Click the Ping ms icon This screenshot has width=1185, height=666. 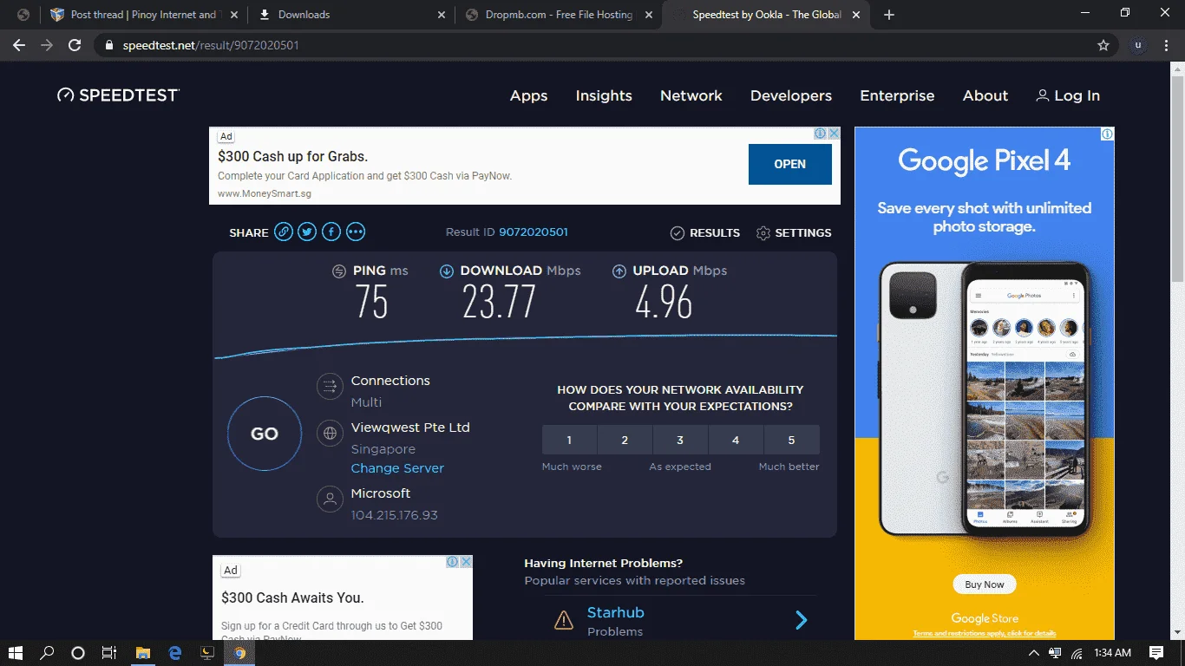[339, 271]
